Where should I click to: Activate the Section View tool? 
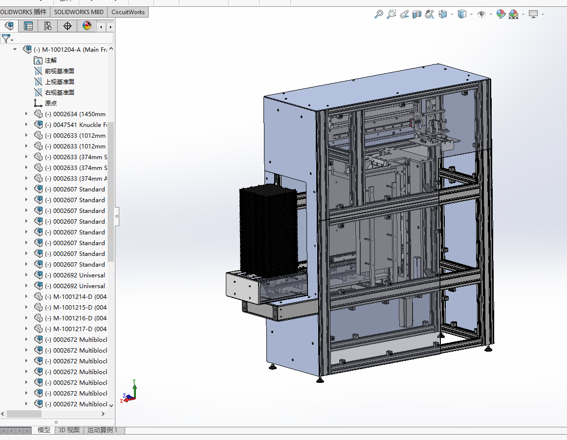pos(417,15)
